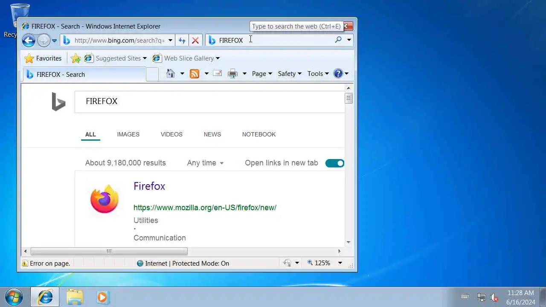Click the Help question mark icon
This screenshot has height=307, width=546.
pyautogui.click(x=338, y=74)
